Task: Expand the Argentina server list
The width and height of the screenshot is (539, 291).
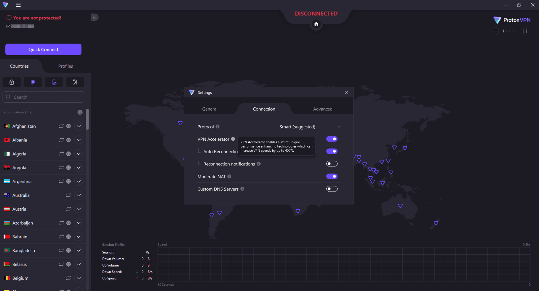Action: (79, 181)
